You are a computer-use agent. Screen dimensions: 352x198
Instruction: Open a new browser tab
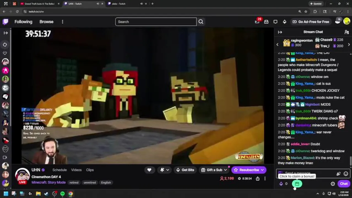pos(152,4)
